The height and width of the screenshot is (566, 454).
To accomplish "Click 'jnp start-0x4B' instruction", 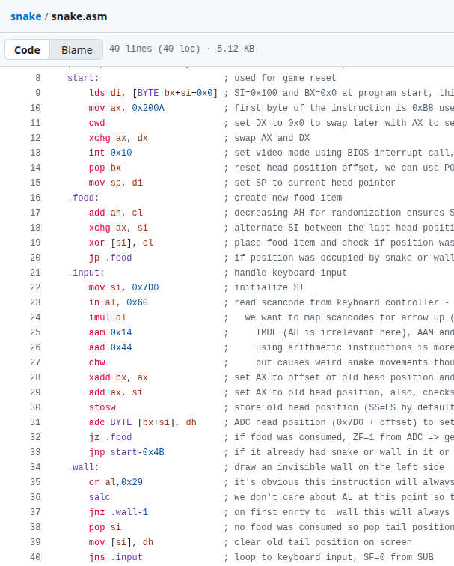I will (126, 452).
